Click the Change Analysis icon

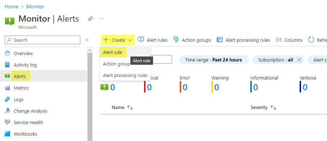coord(7,111)
